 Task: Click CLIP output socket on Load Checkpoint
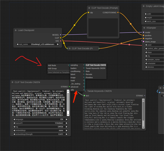tap(60, 38)
